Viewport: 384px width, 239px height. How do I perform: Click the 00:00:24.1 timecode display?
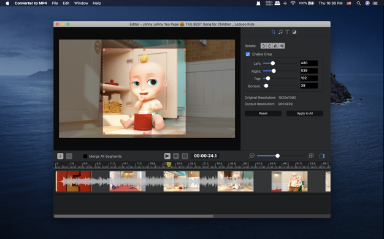tap(205, 156)
